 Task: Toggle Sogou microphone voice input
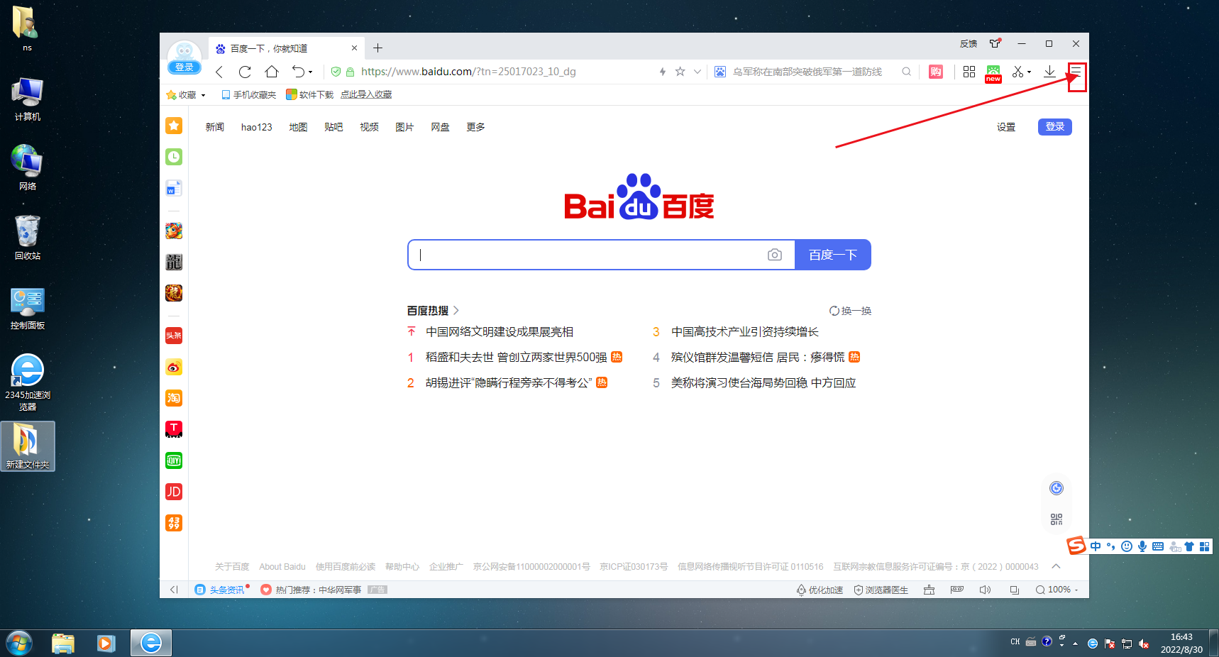pyautogui.click(x=1142, y=546)
